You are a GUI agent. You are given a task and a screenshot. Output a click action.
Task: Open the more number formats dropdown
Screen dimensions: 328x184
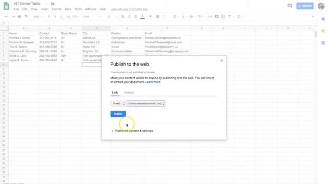tap(75, 17)
